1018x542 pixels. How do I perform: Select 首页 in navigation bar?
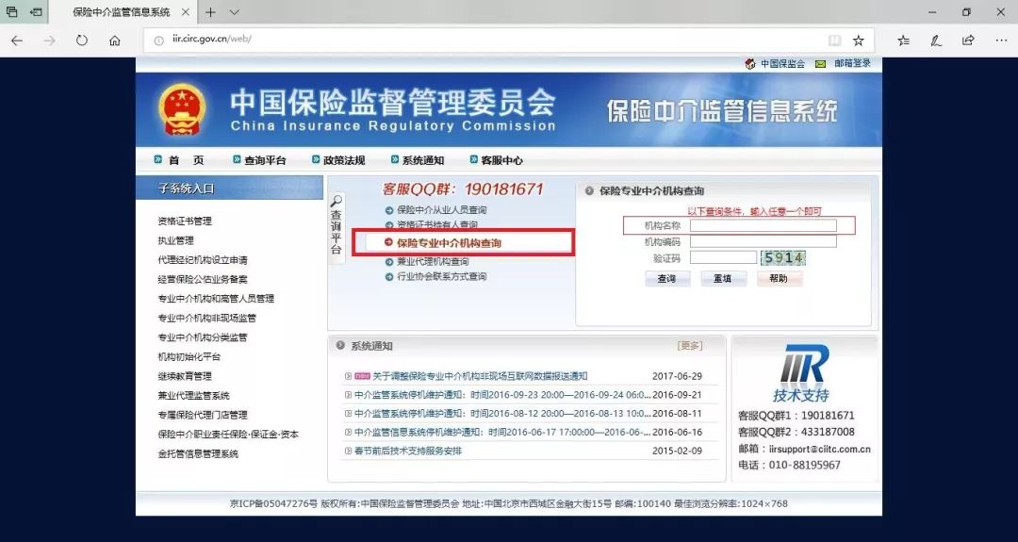(x=186, y=159)
